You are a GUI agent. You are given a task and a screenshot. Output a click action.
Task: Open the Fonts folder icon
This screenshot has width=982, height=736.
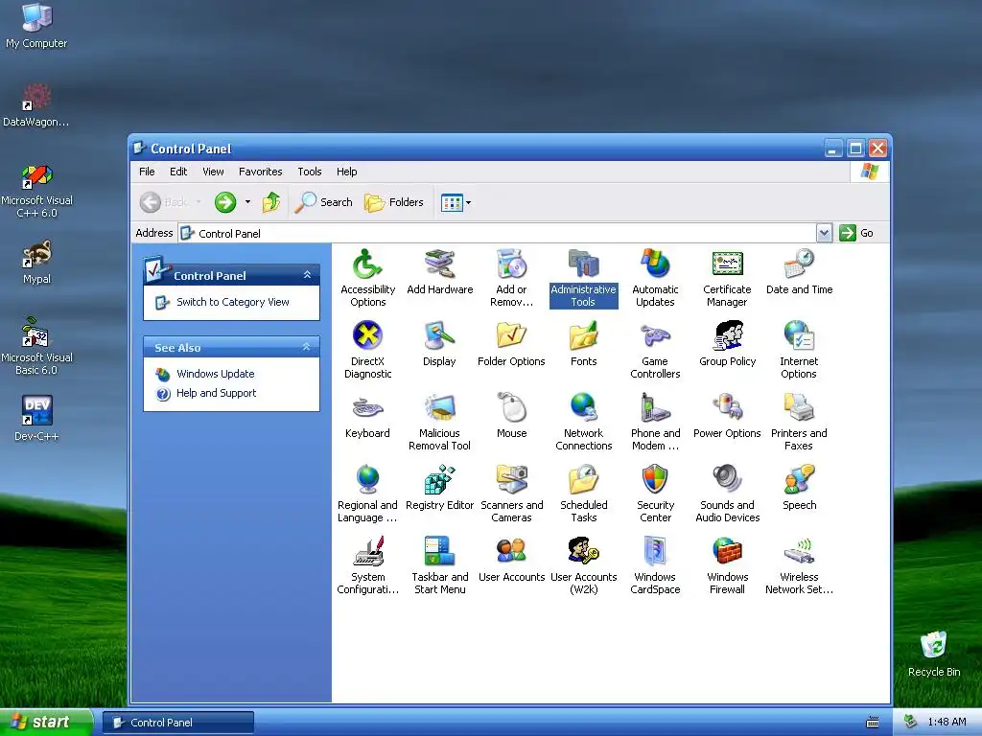[584, 344]
